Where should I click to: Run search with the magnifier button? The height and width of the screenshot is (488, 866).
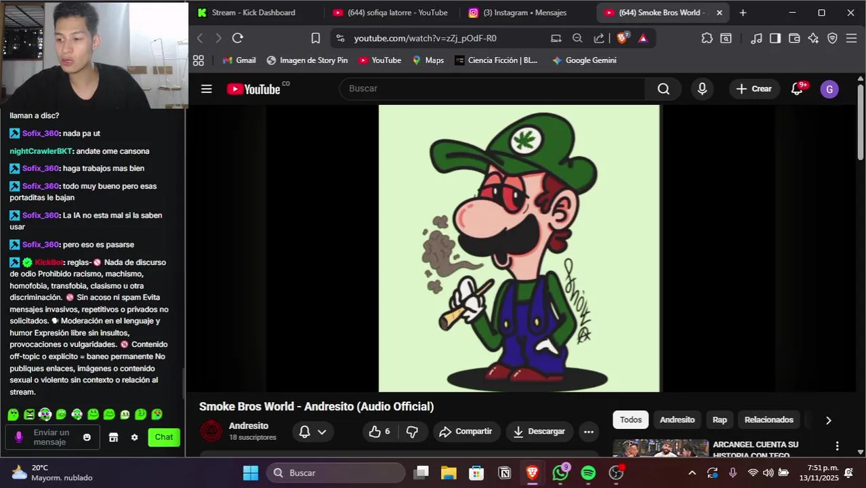tap(663, 89)
